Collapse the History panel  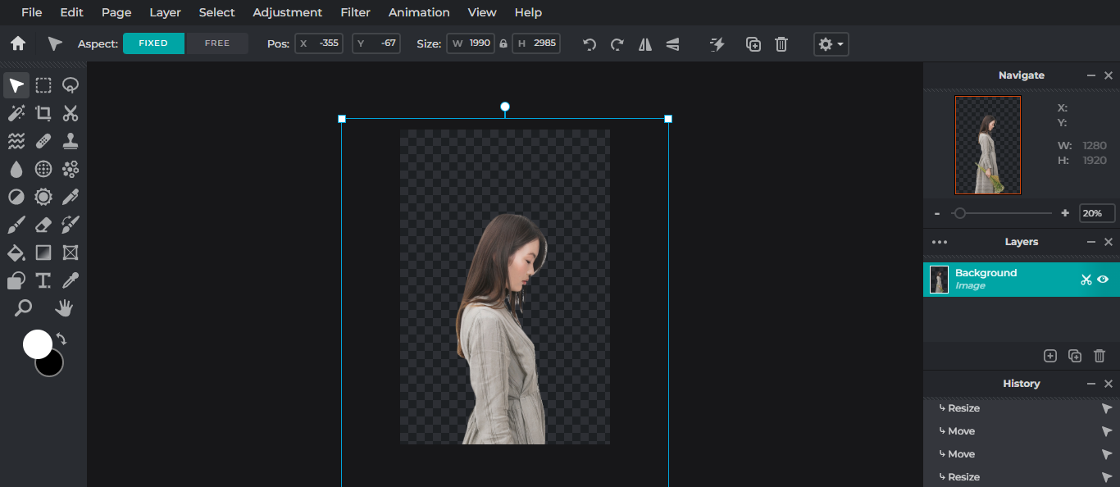pos(1090,384)
